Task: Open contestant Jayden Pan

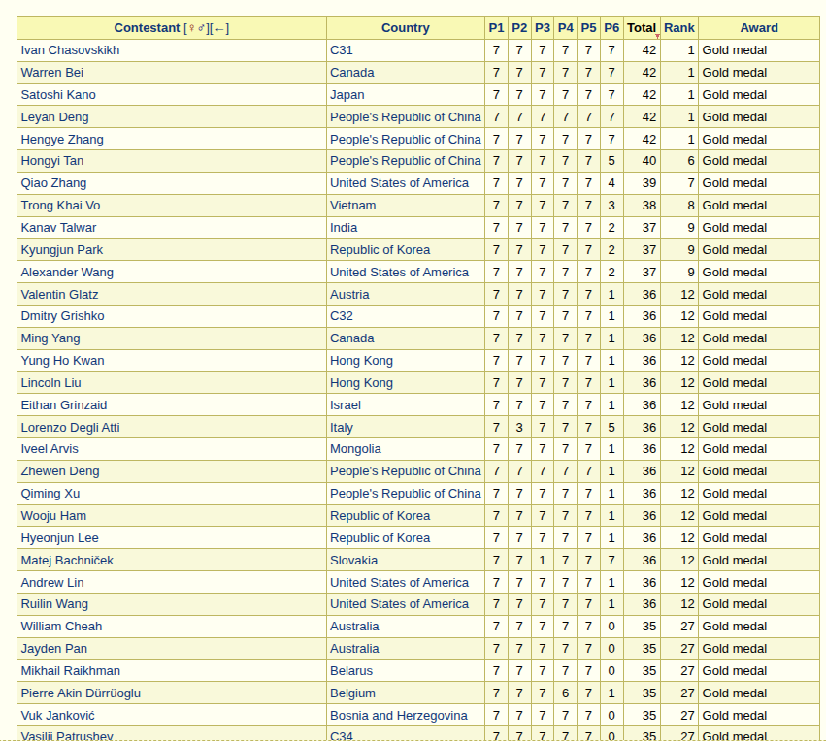Action: tap(53, 649)
